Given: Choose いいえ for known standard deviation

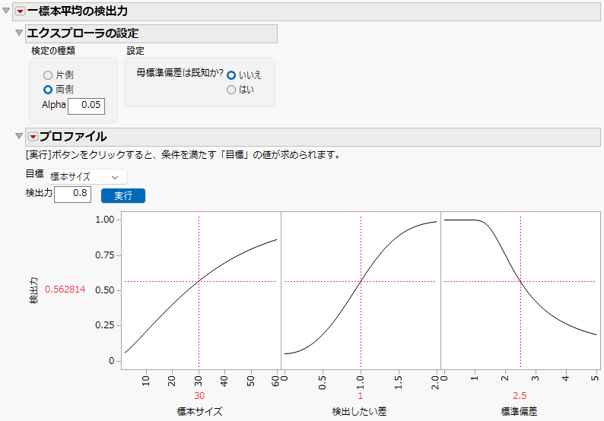Looking at the screenshot, I should coord(231,75).
